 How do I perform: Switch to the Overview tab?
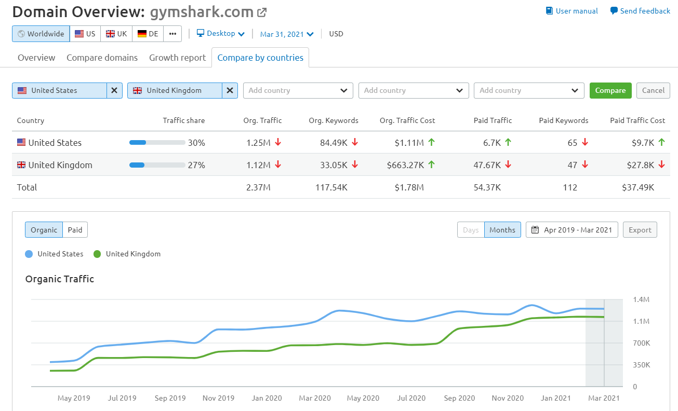pyautogui.click(x=36, y=58)
